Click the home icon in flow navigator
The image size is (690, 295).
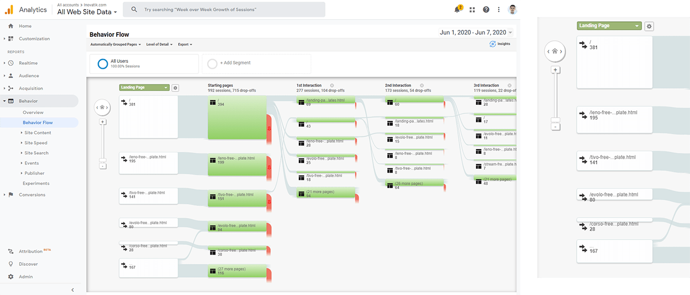click(103, 108)
